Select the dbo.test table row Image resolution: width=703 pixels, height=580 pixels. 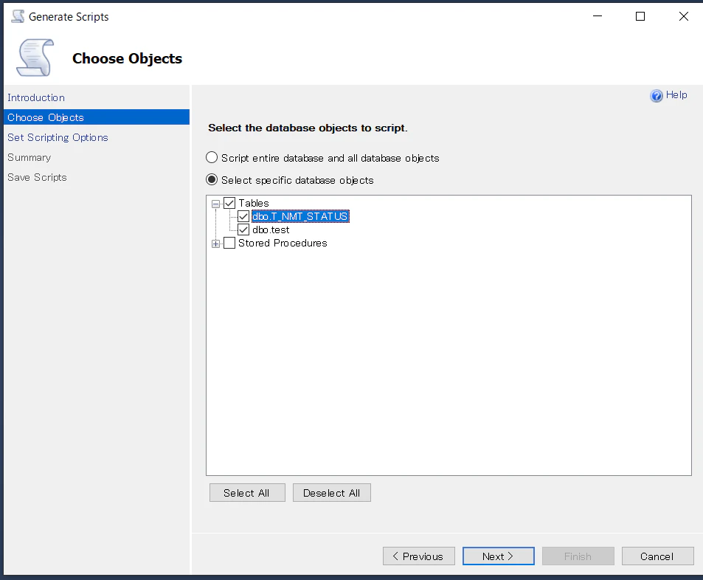pyautogui.click(x=271, y=229)
